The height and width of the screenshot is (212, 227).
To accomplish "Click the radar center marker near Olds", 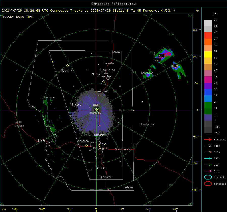I will tap(96, 110).
